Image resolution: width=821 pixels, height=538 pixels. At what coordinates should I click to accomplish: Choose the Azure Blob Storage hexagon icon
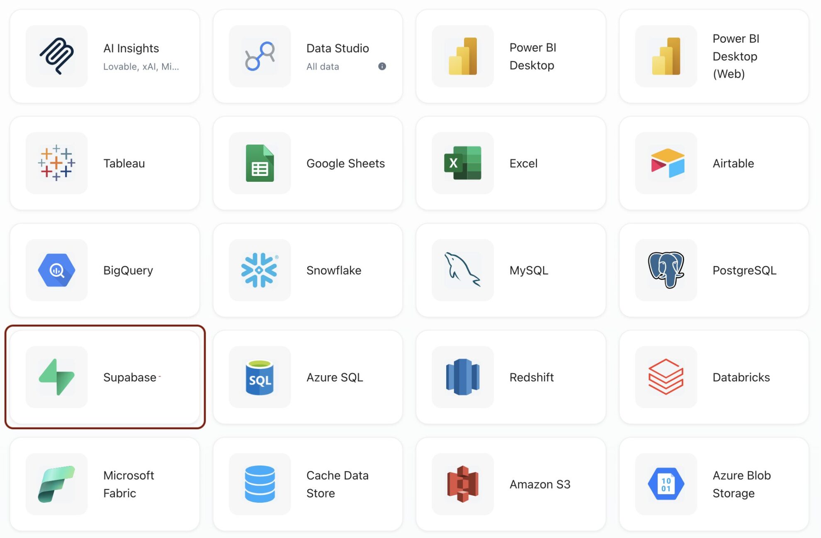coord(666,484)
